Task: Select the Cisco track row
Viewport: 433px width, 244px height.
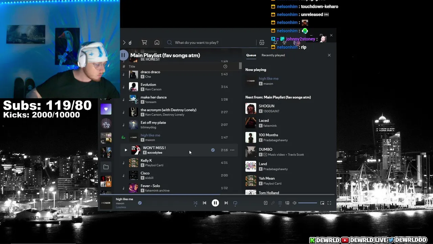Action: 179,175
